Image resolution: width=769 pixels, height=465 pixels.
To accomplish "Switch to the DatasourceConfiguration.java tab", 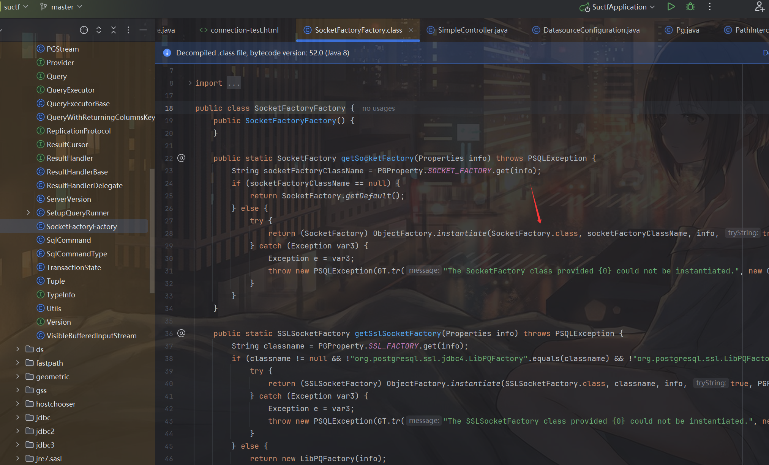I will pos(591,30).
